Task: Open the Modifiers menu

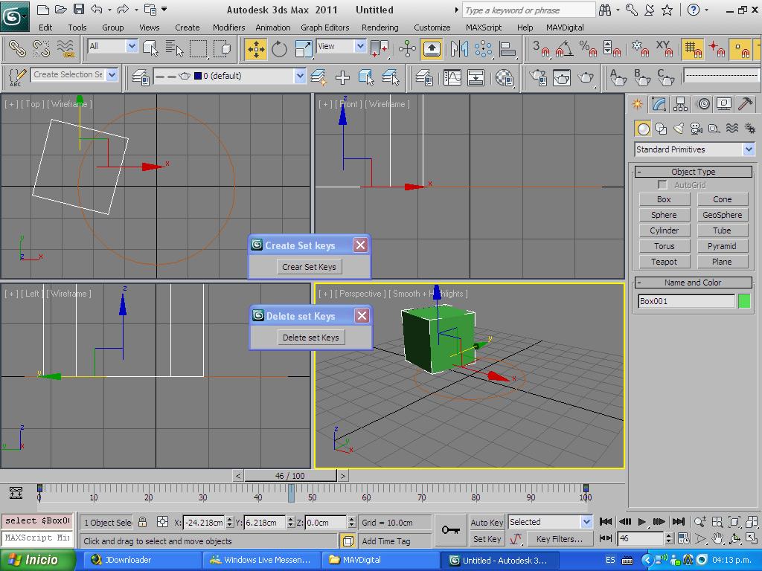Action: (x=229, y=28)
